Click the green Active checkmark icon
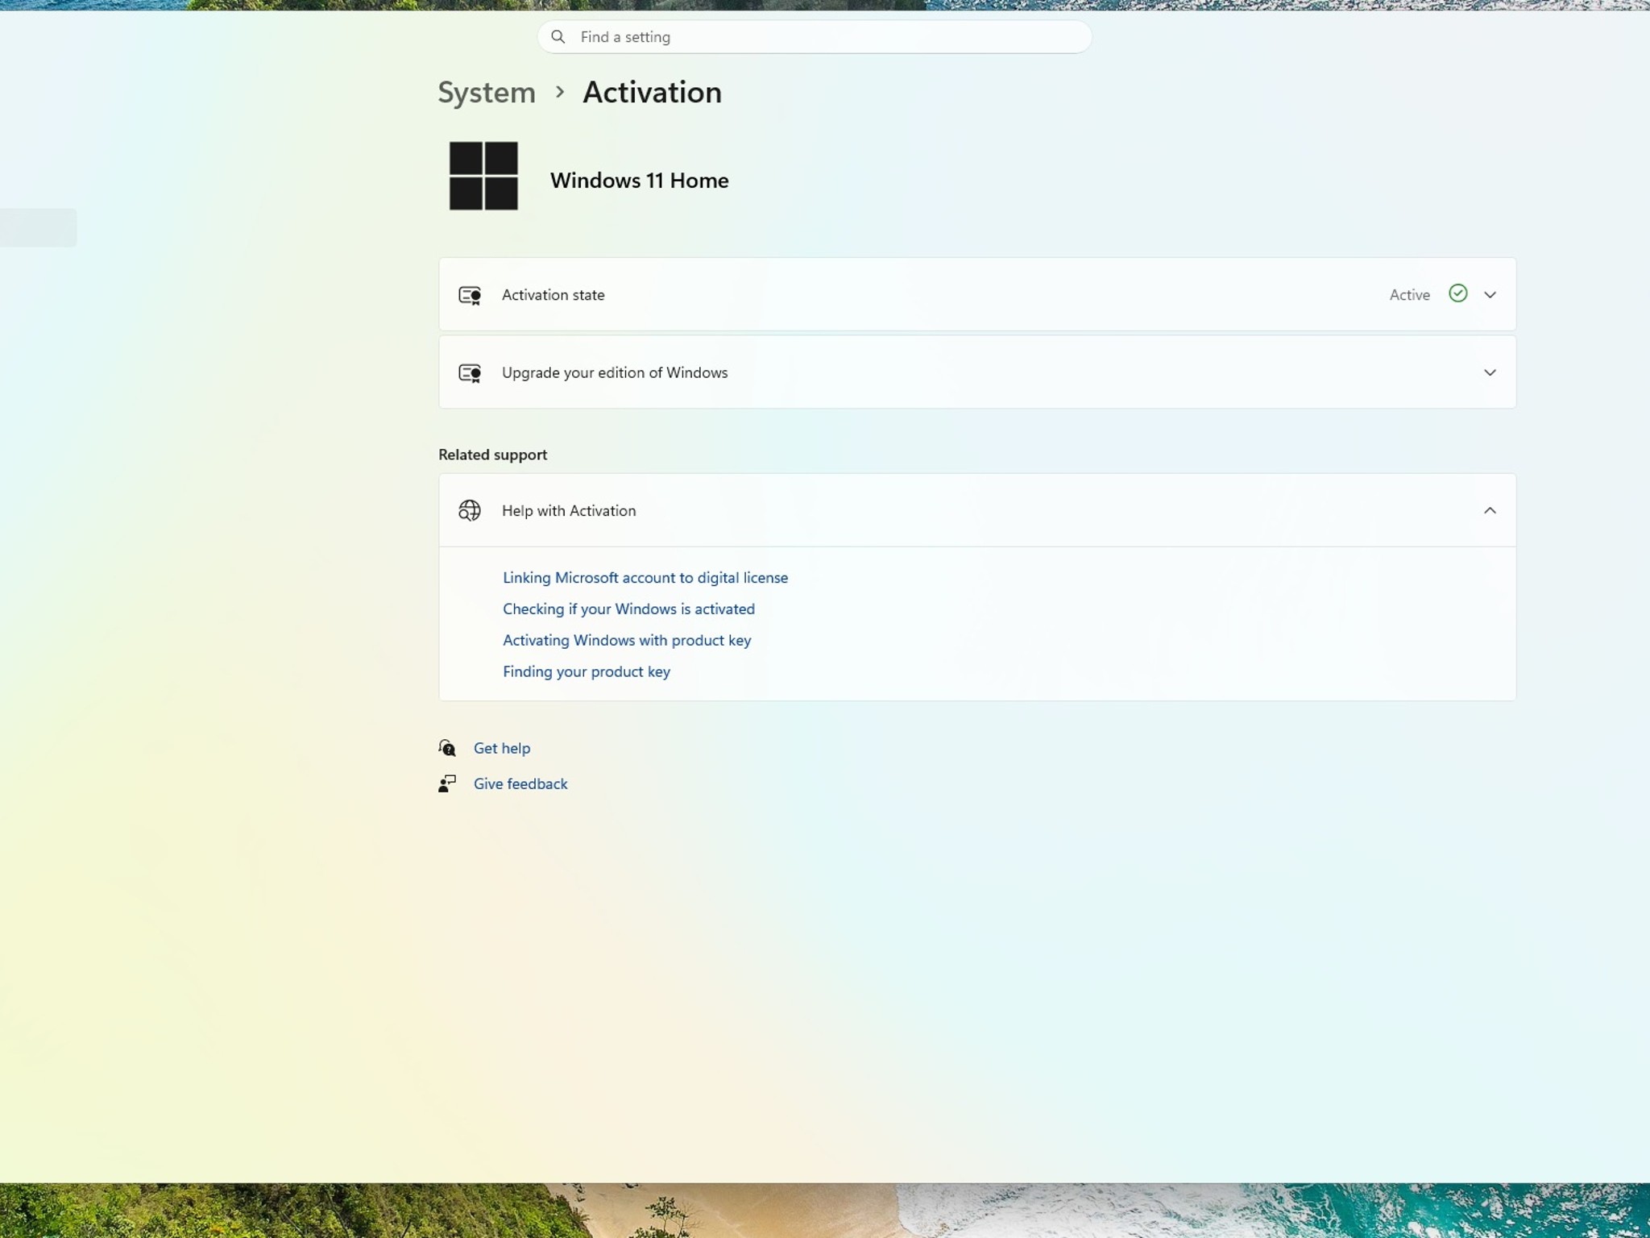The image size is (1650, 1238). point(1457,293)
